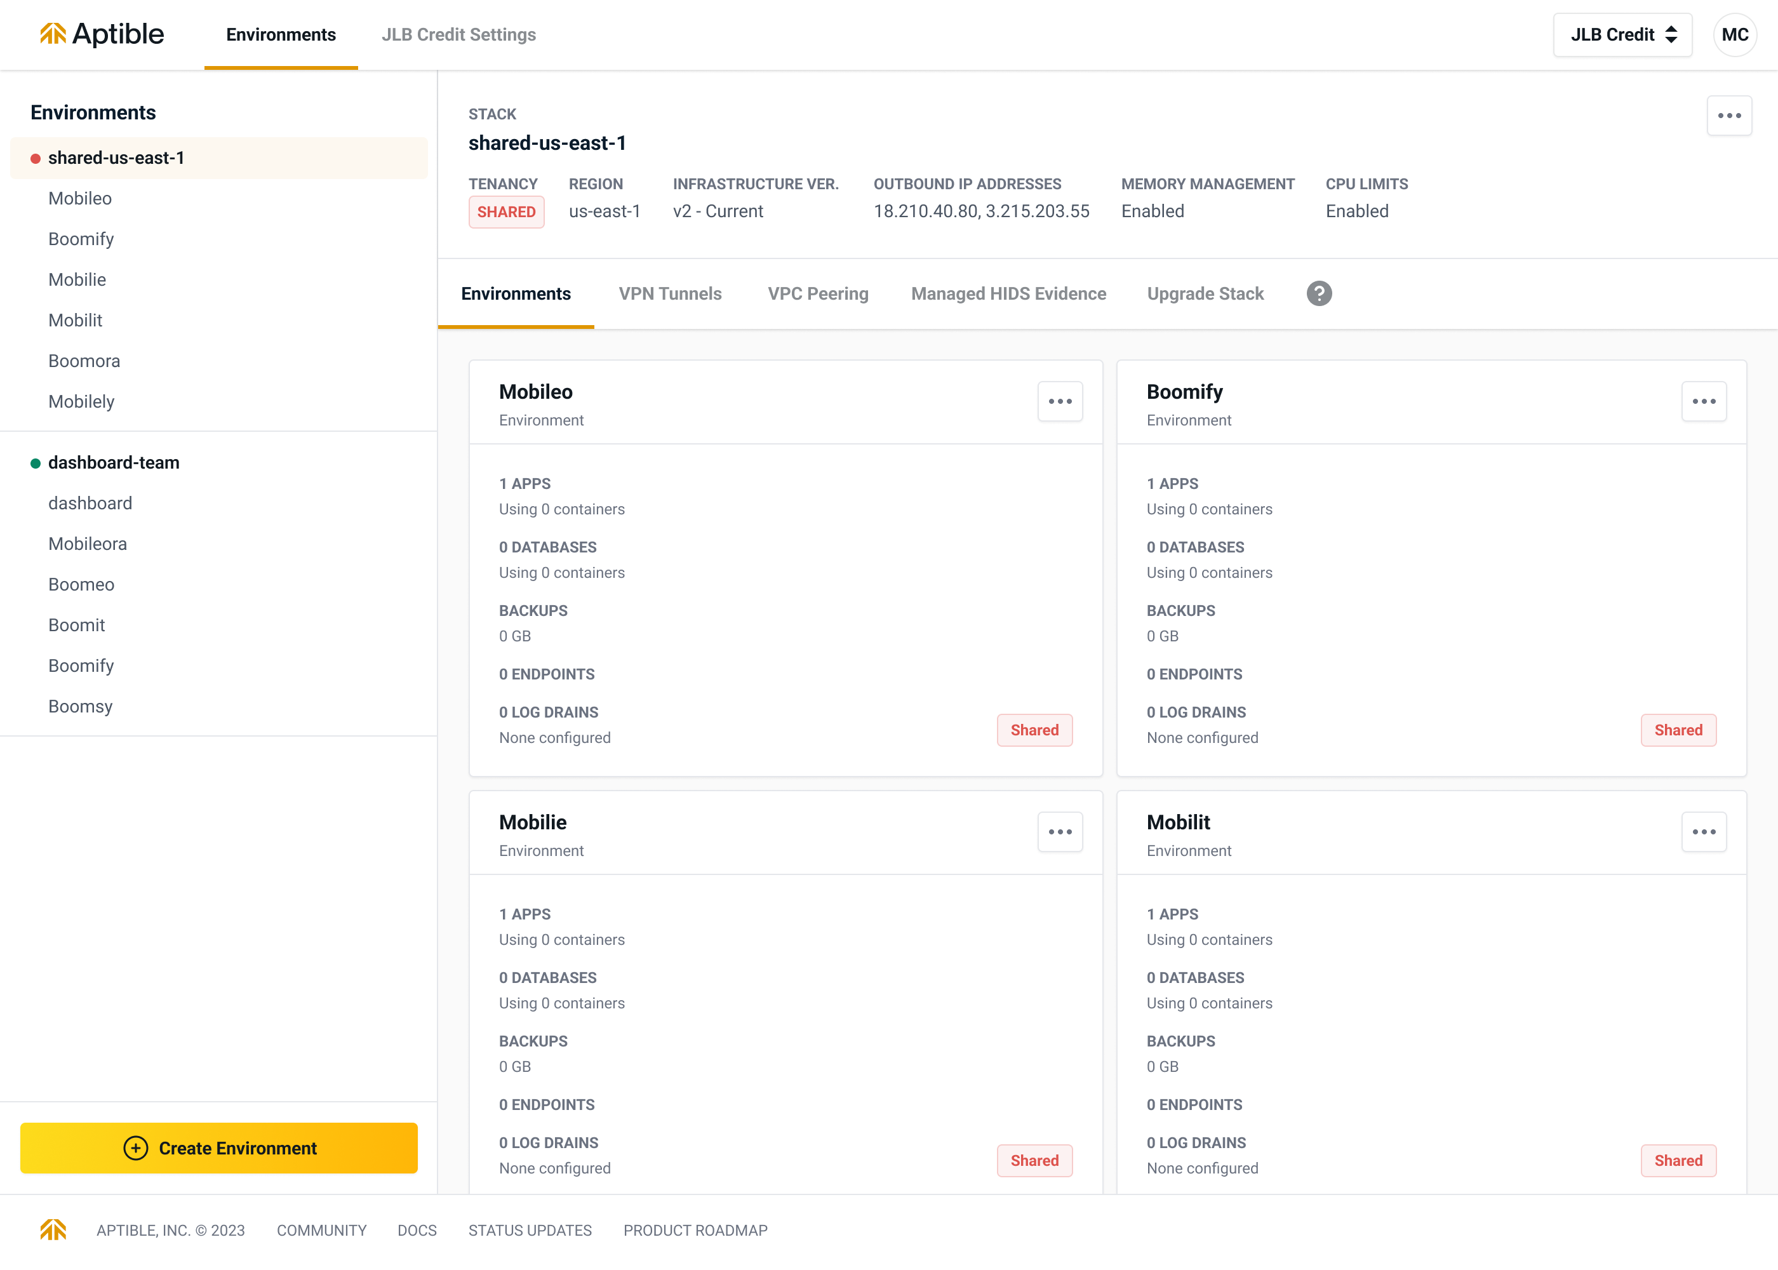Open Mobilie card three-dot menu
This screenshot has width=1778, height=1270.
coord(1059,832)
